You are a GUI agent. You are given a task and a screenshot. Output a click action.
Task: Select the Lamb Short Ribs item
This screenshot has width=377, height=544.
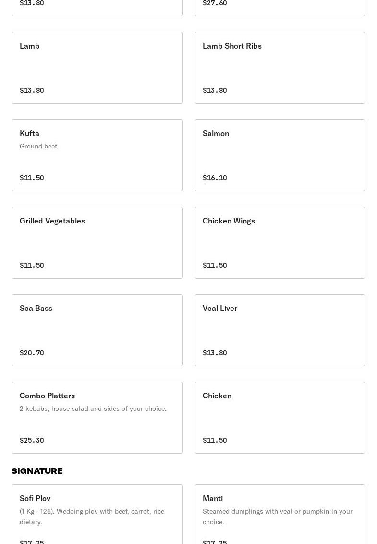click(280, 68)
